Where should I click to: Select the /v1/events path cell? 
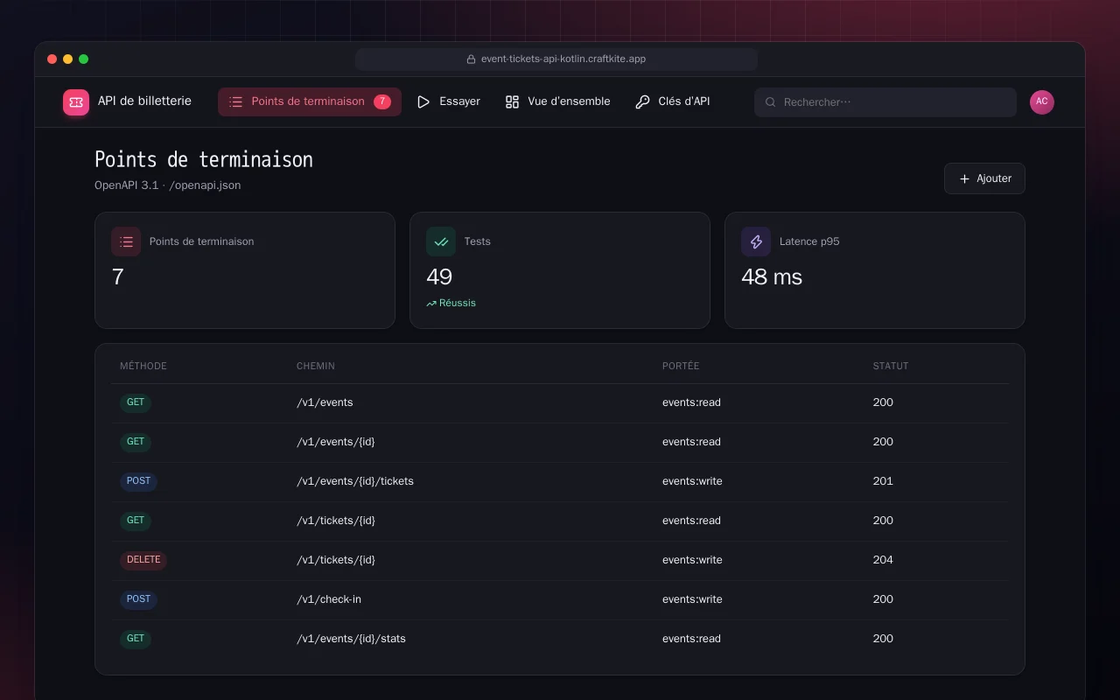point(325,402)
